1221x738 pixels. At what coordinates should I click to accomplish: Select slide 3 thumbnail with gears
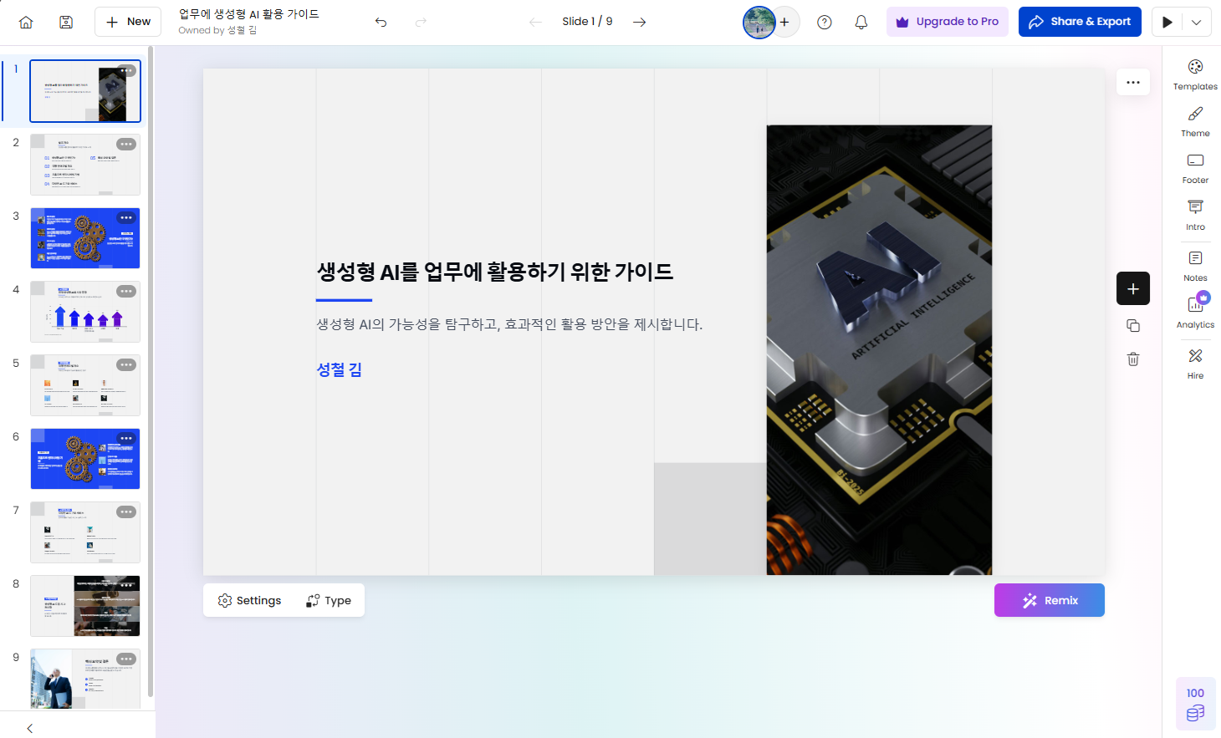tap(85, 238)
